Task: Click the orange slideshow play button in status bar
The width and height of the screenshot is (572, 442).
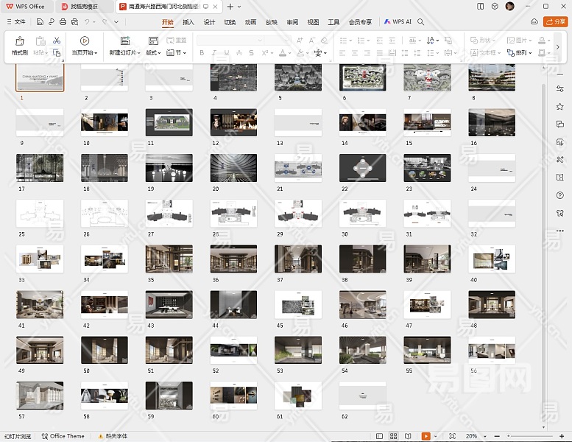Action: click(x=426, y=436)
